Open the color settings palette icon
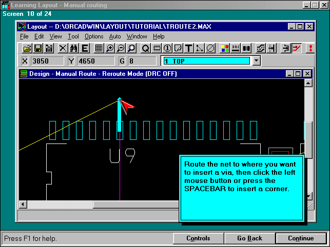Screen dimensions: 330x247 [225, 48]
